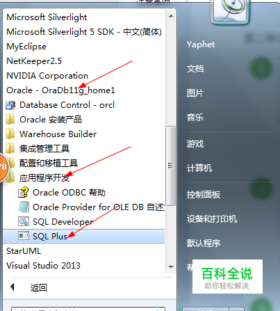Click 返回 to go back

[x=38, y=288]
